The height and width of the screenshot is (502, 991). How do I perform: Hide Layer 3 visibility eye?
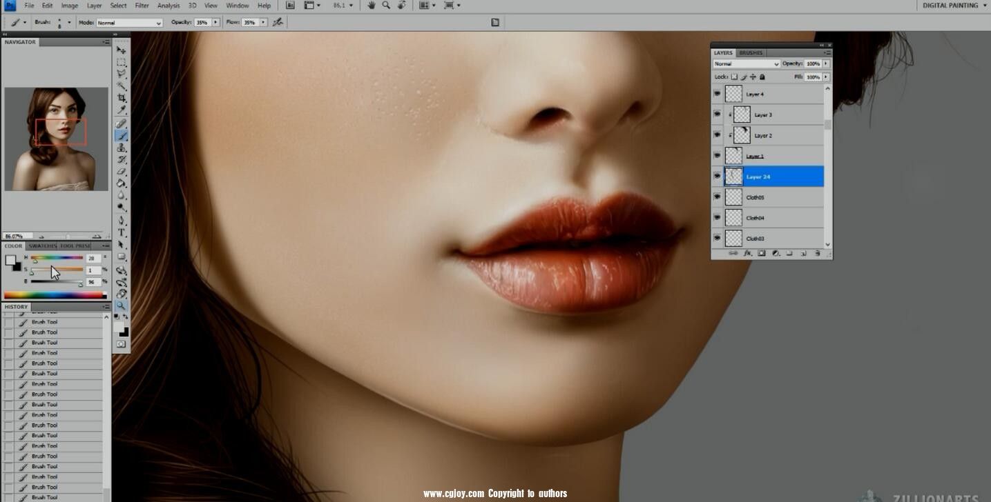tap(717, 114)
